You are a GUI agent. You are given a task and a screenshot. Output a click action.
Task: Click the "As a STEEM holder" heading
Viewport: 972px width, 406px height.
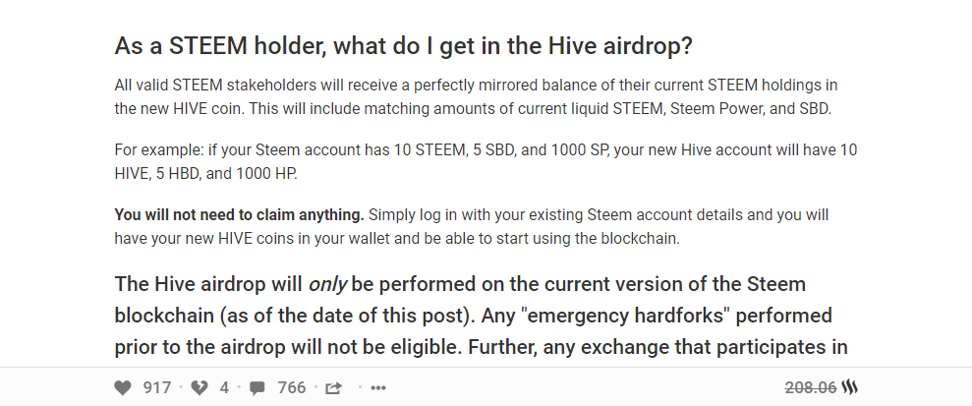[x=404, y=45]
